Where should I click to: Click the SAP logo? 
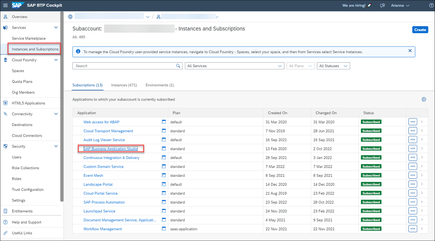pyautogui.click(x=18, y=5)
